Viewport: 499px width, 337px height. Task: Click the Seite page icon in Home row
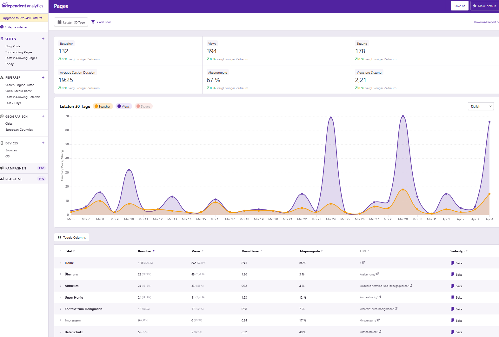point(452,263)
